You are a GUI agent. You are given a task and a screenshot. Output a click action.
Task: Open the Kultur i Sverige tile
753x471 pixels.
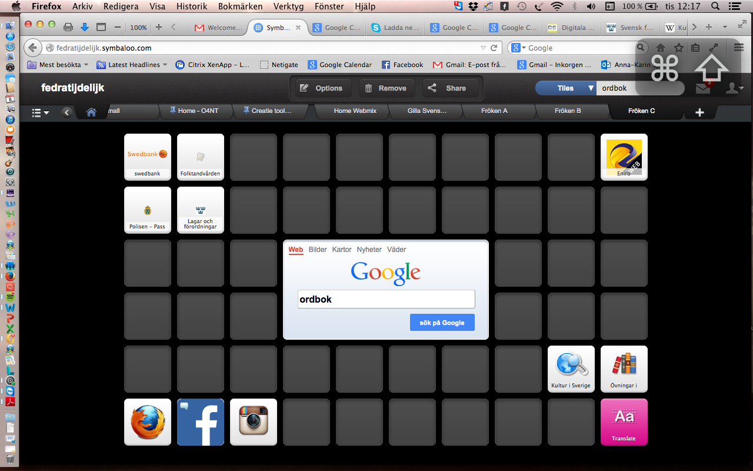(x=571, y=369)
